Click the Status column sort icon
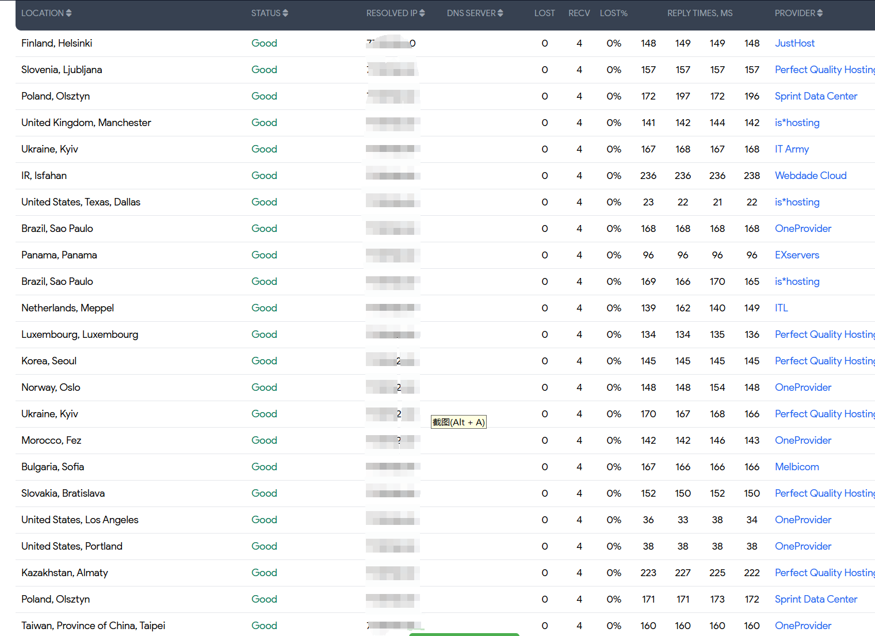 click(x=285, y=13)
